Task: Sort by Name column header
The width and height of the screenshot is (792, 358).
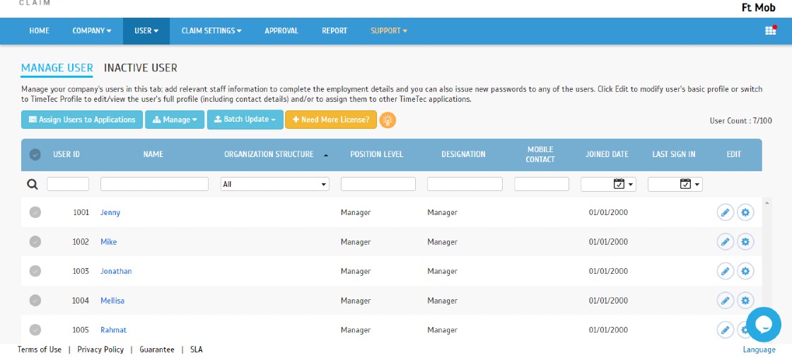Action: click(153, 154)
